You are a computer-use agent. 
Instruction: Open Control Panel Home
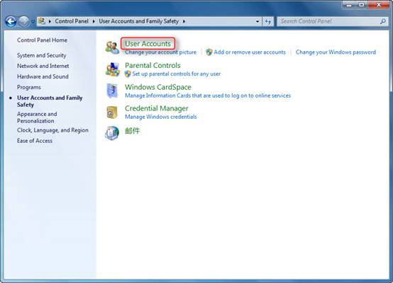[x=42, y=40]
